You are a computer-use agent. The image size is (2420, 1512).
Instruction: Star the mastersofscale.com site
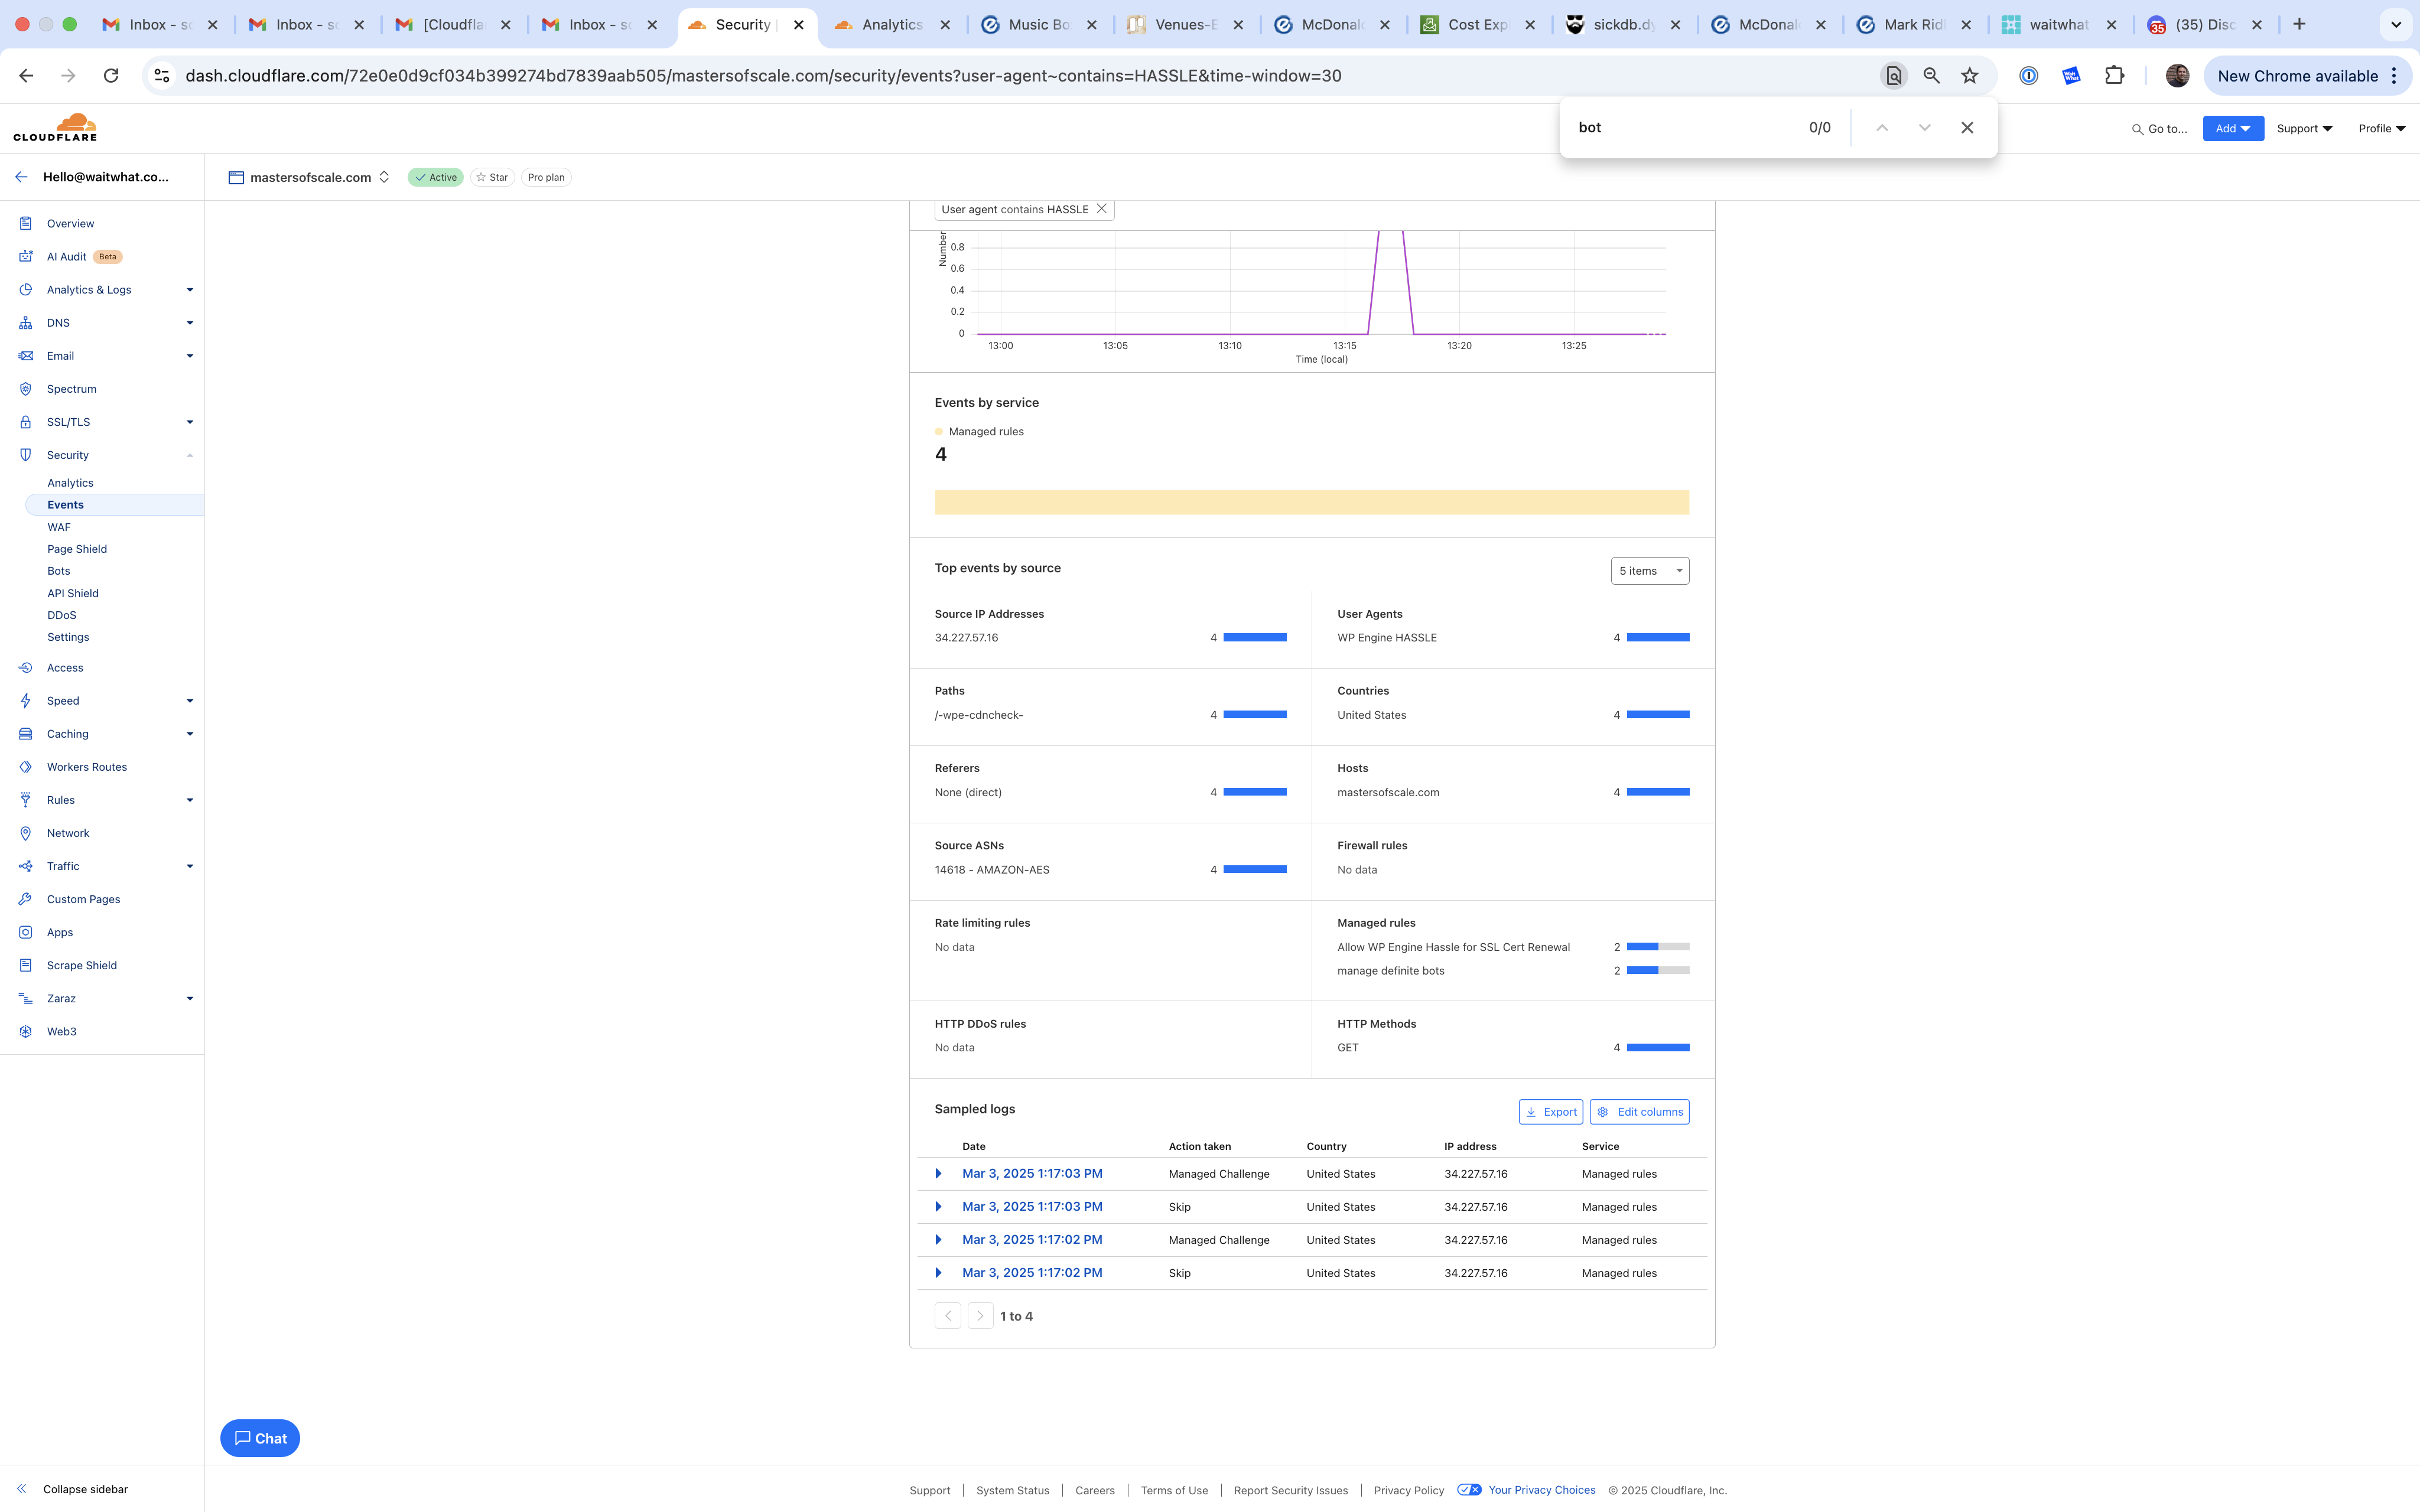pyautogui.click(x=492, y=177)
